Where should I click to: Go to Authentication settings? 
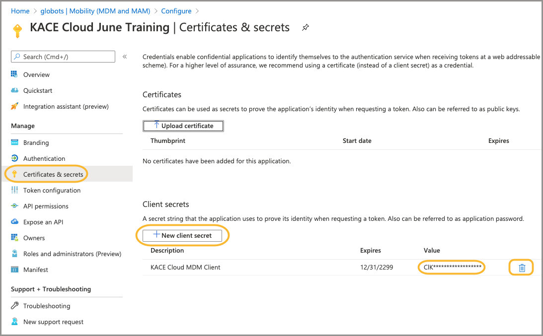coord(44,158)
